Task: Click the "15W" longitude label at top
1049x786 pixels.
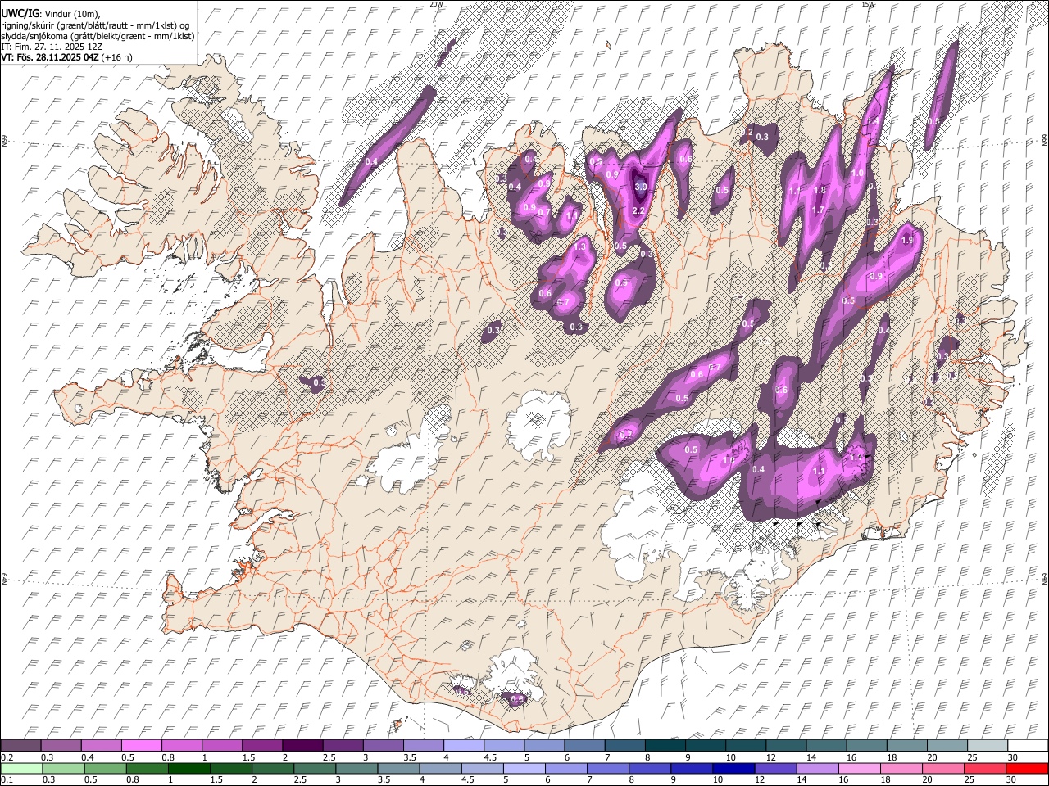Action: coord(868,4)
